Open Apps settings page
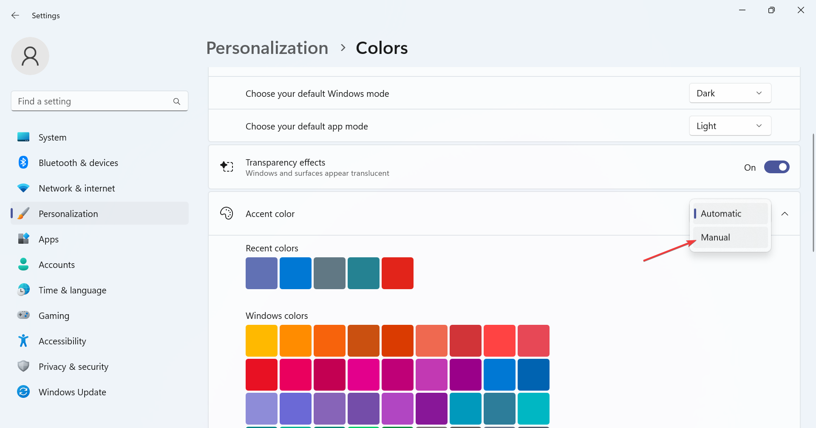Viewport: 816px width, 428px height. (99, 239)
